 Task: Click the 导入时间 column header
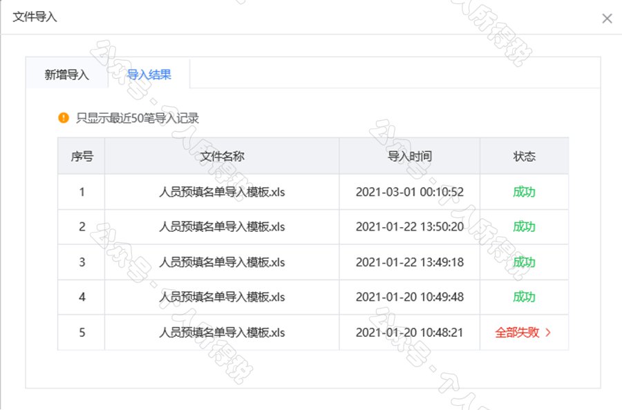[409, 157]
